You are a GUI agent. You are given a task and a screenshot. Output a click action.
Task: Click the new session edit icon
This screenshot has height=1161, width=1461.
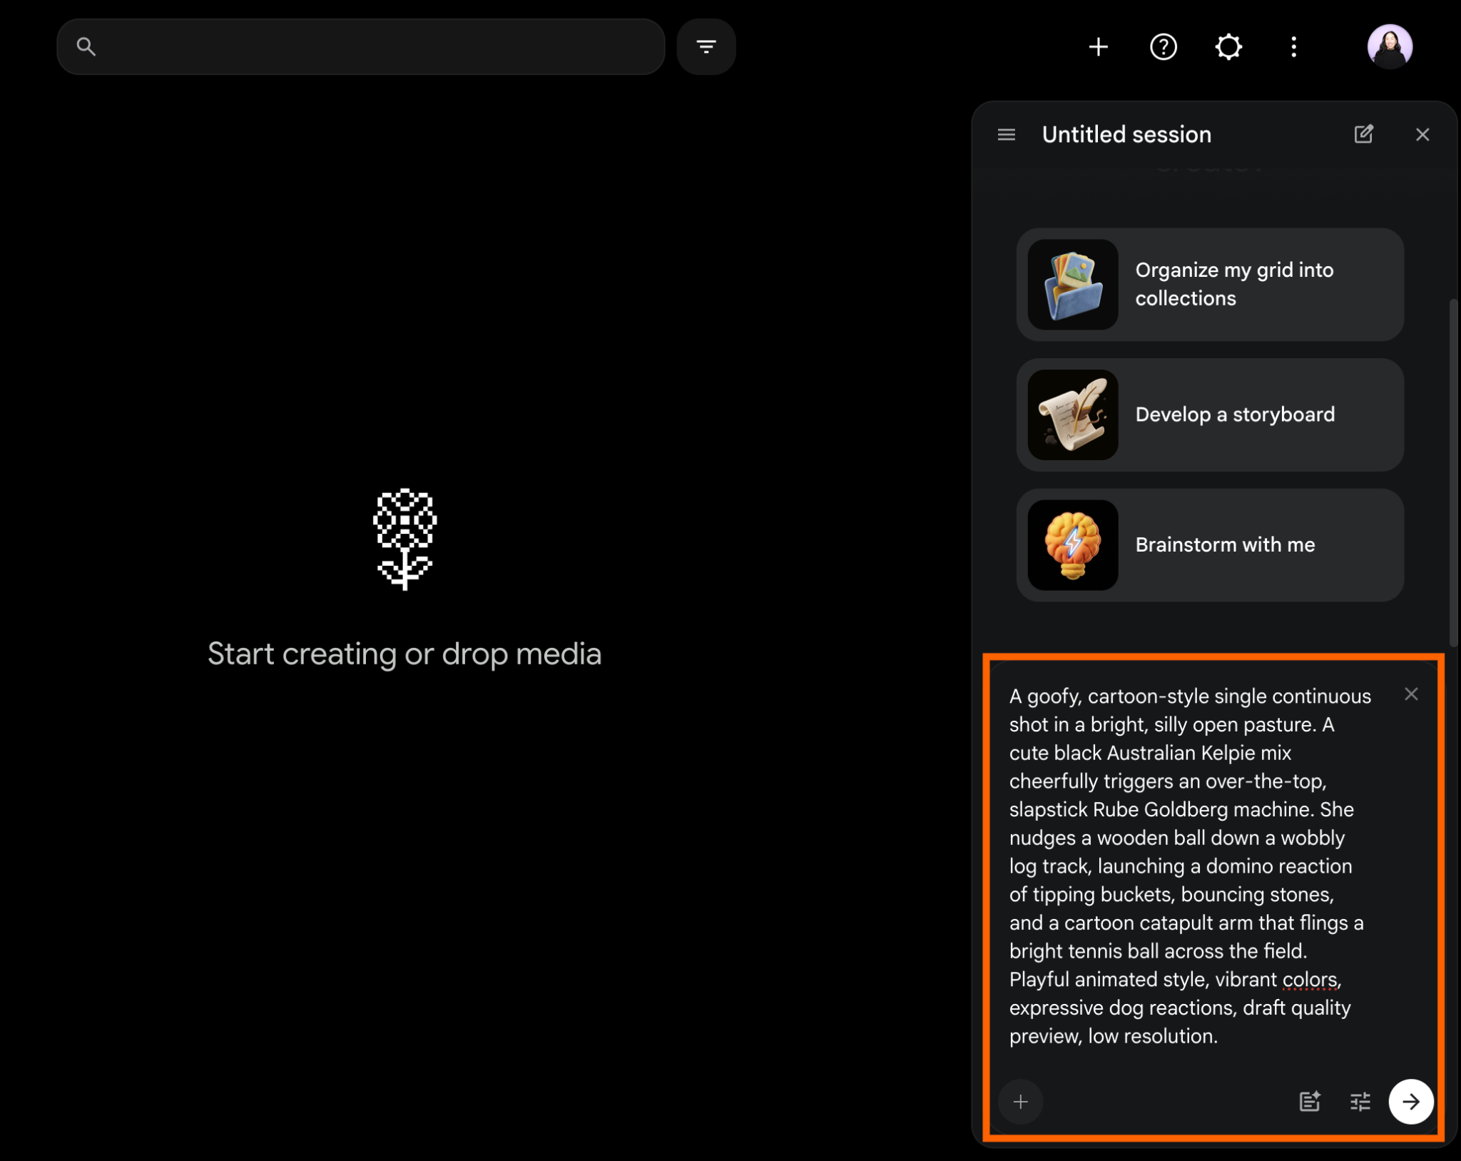coord(1363,134)
